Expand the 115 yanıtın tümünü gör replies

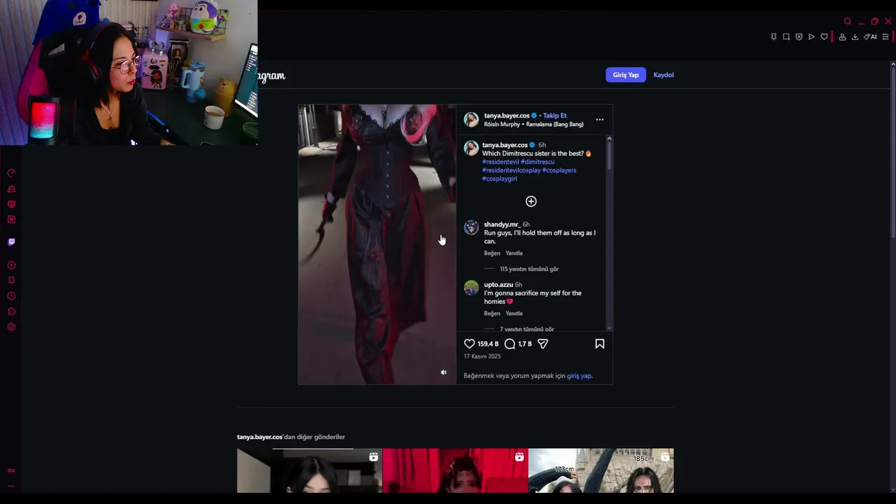coord(528,269)
